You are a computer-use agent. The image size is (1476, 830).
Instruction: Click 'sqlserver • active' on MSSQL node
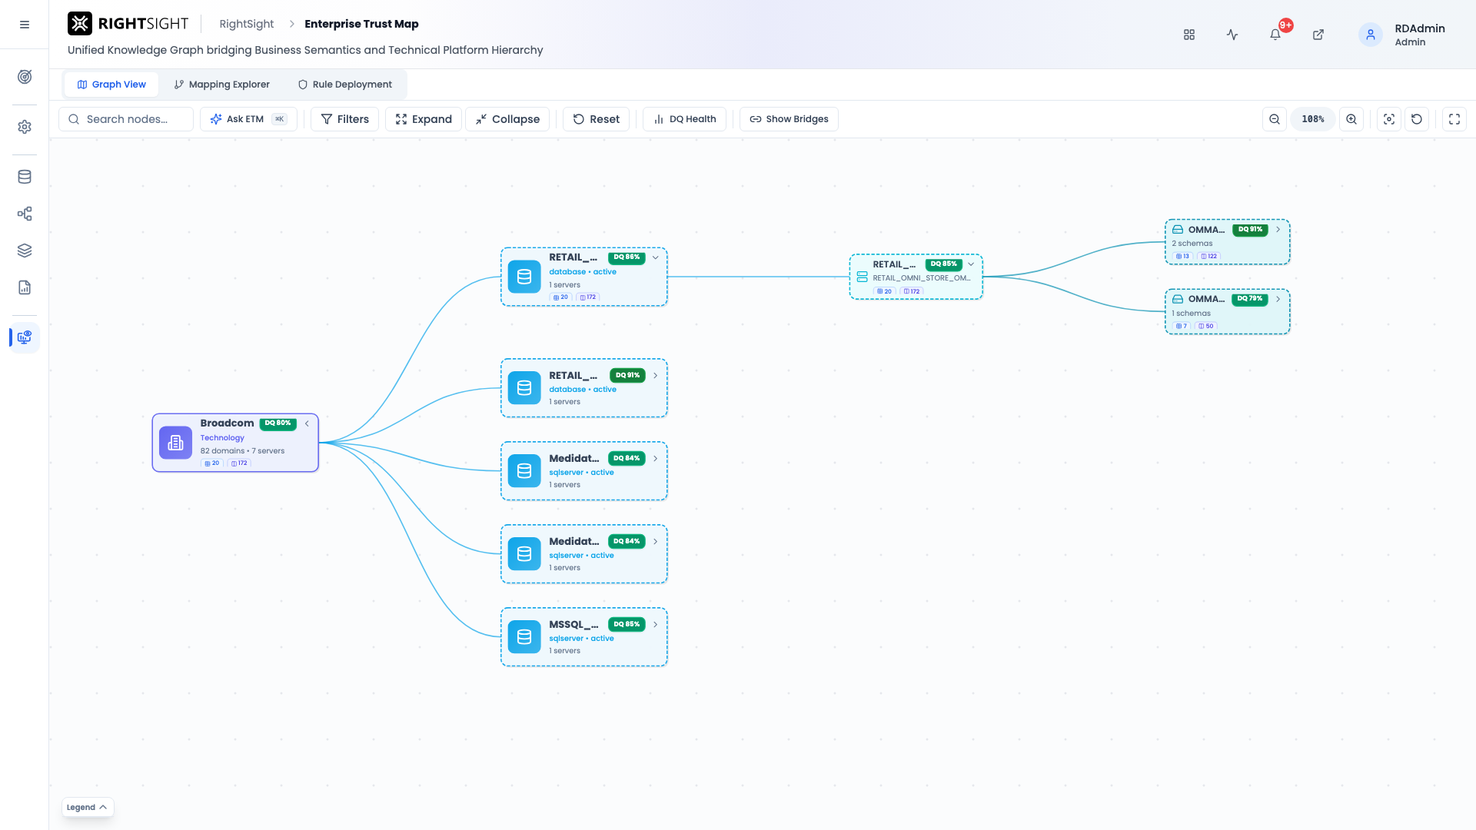pyautogui.click(x=581, y=639)
